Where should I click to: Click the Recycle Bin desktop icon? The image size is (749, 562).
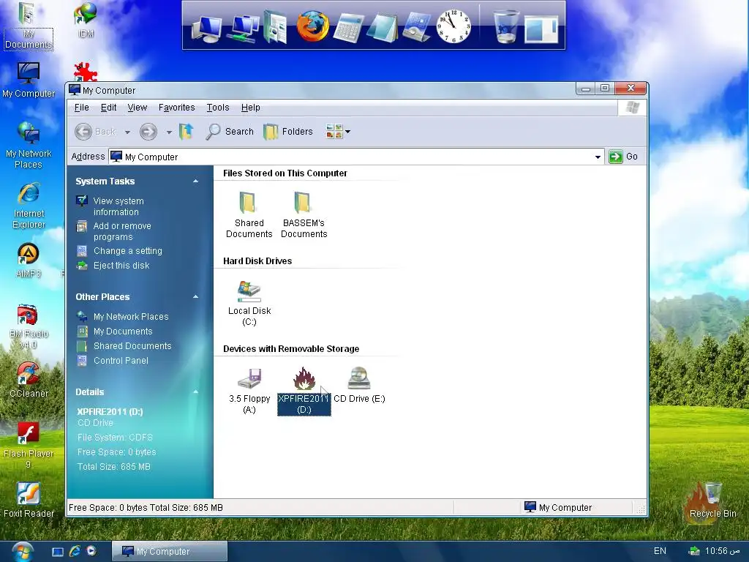coord(712,500)
